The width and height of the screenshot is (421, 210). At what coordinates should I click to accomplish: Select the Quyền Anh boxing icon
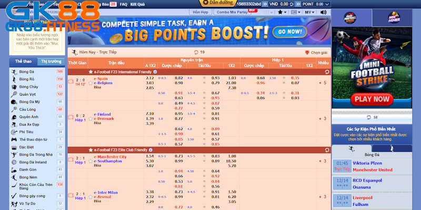(x=14, y=117)
